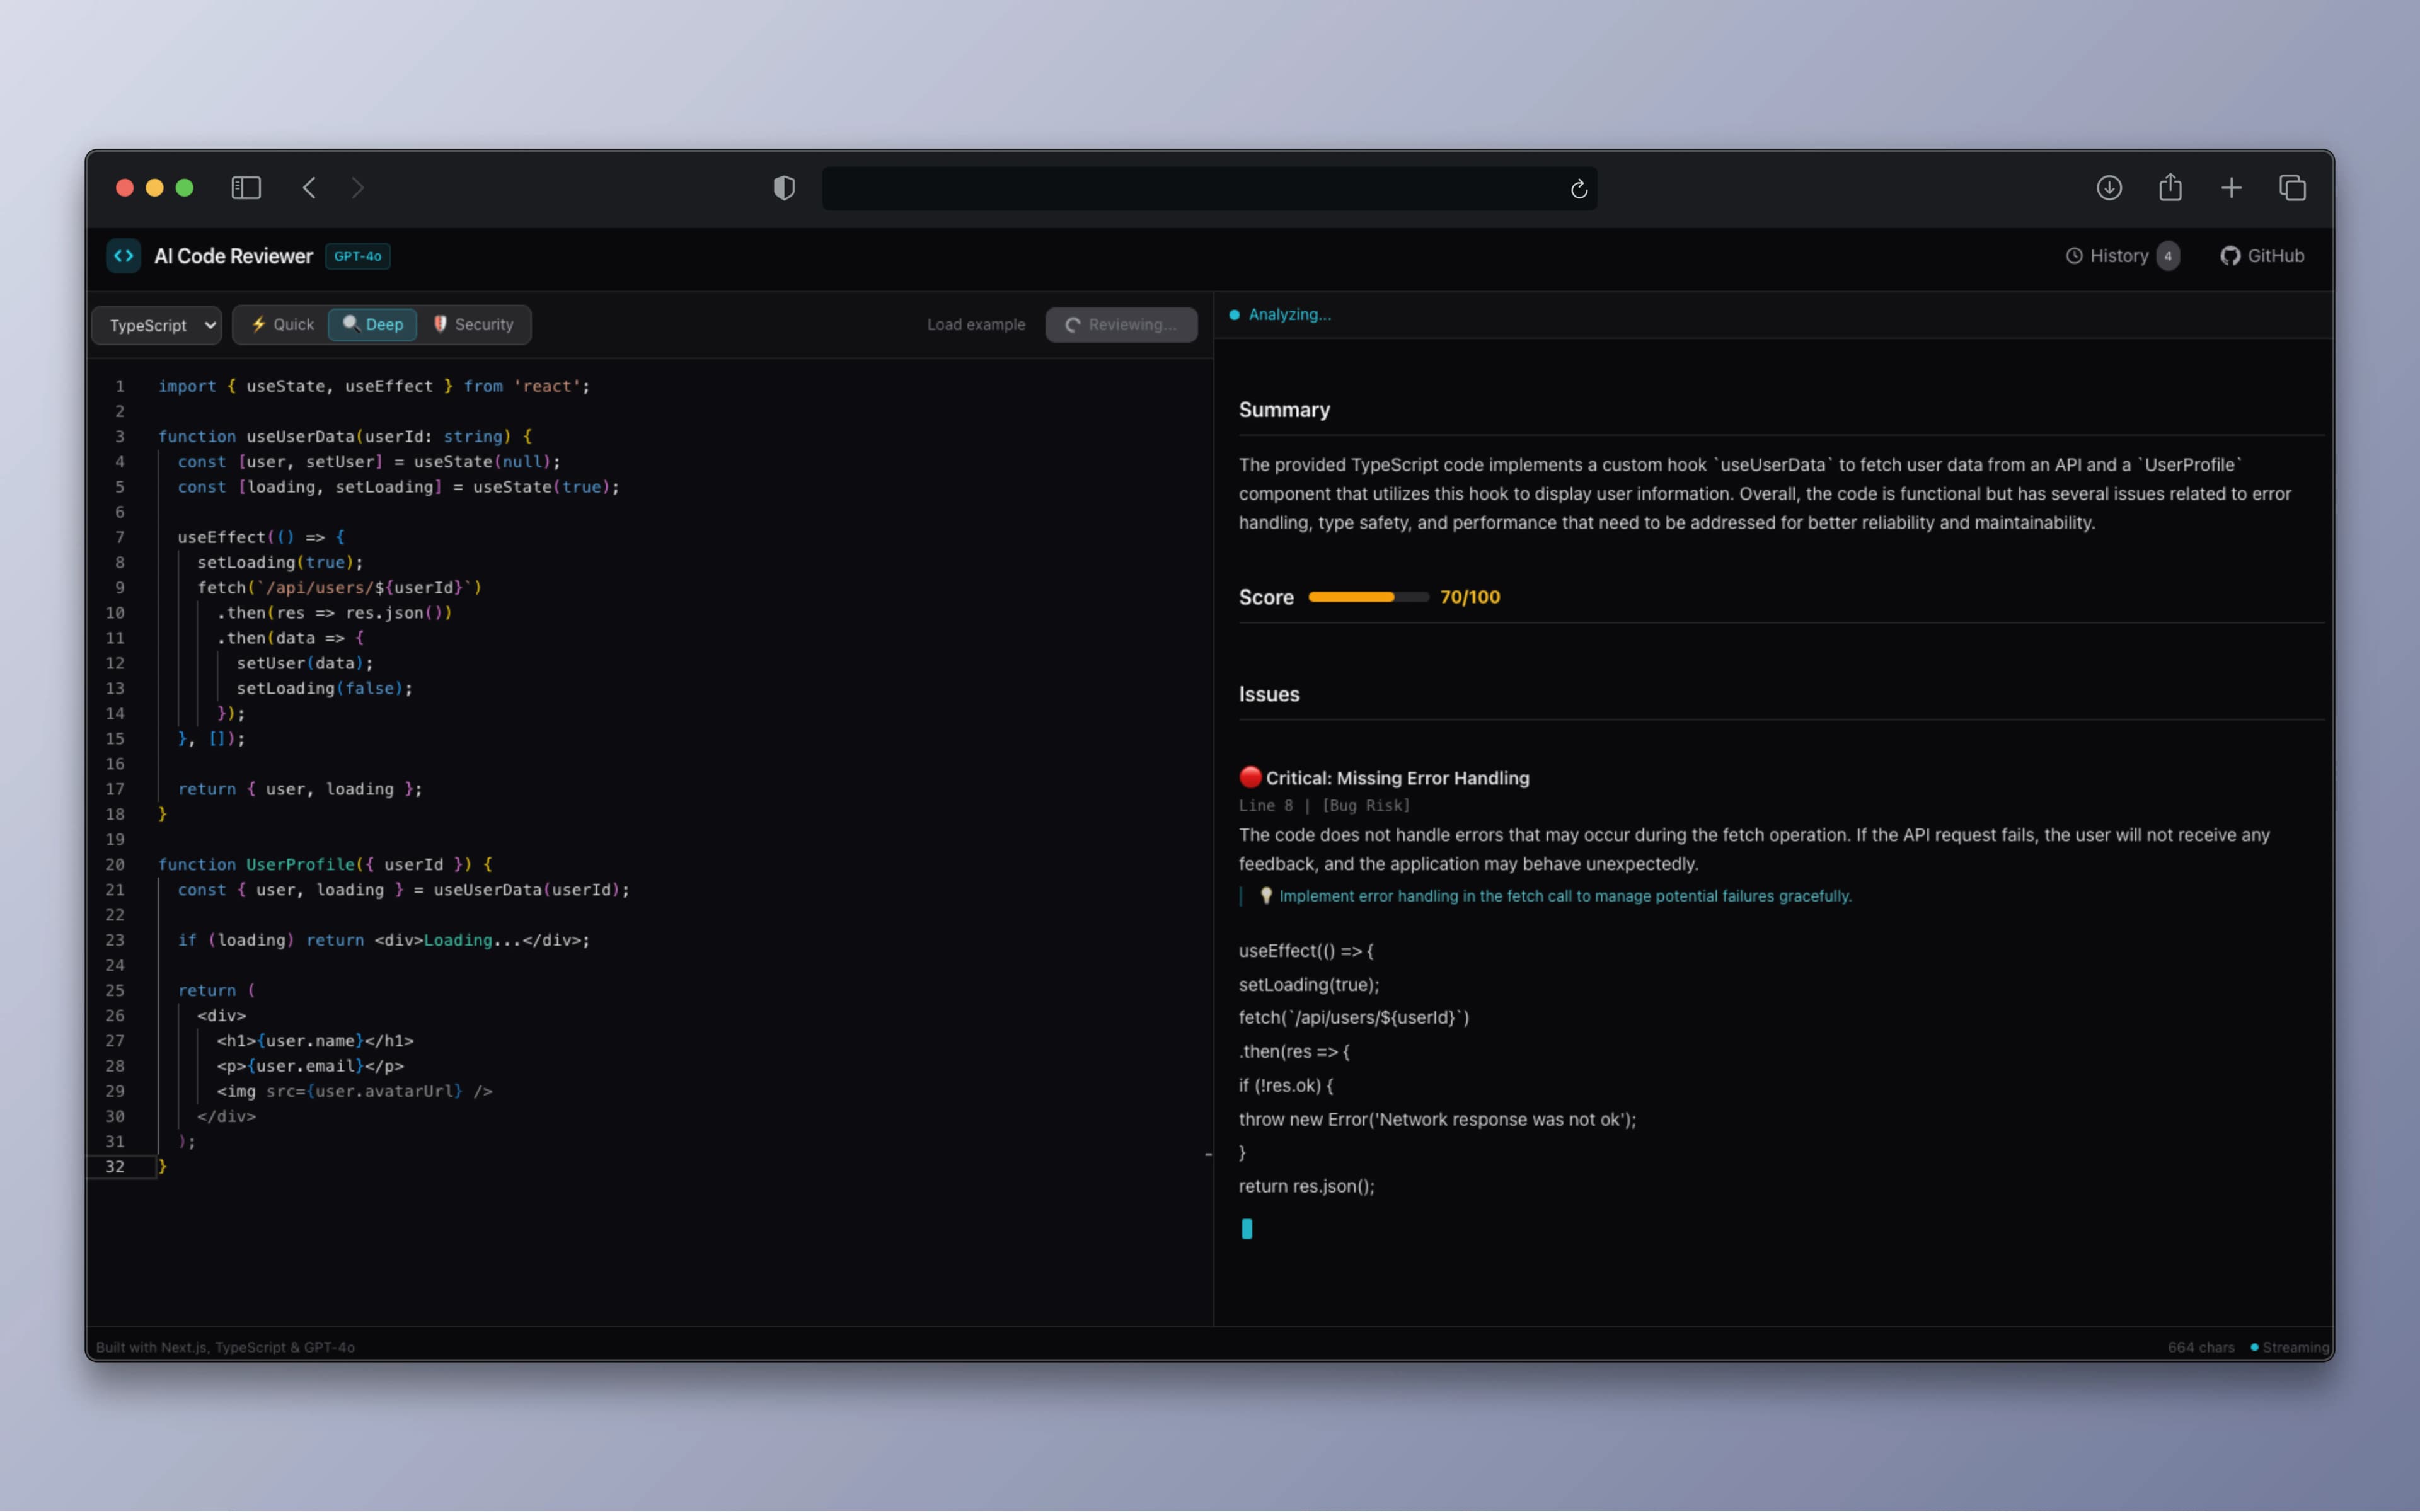The height and width of the screenshot is (1512, 2420).
Task: Click the lightbulb suggestion icon
Action: [x=1266, y=896]
